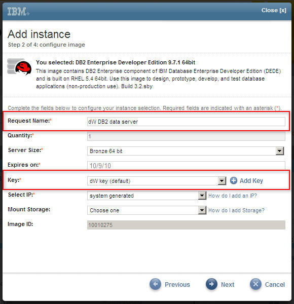
Task: Click the Request Name label
Action: coord(29,121)
